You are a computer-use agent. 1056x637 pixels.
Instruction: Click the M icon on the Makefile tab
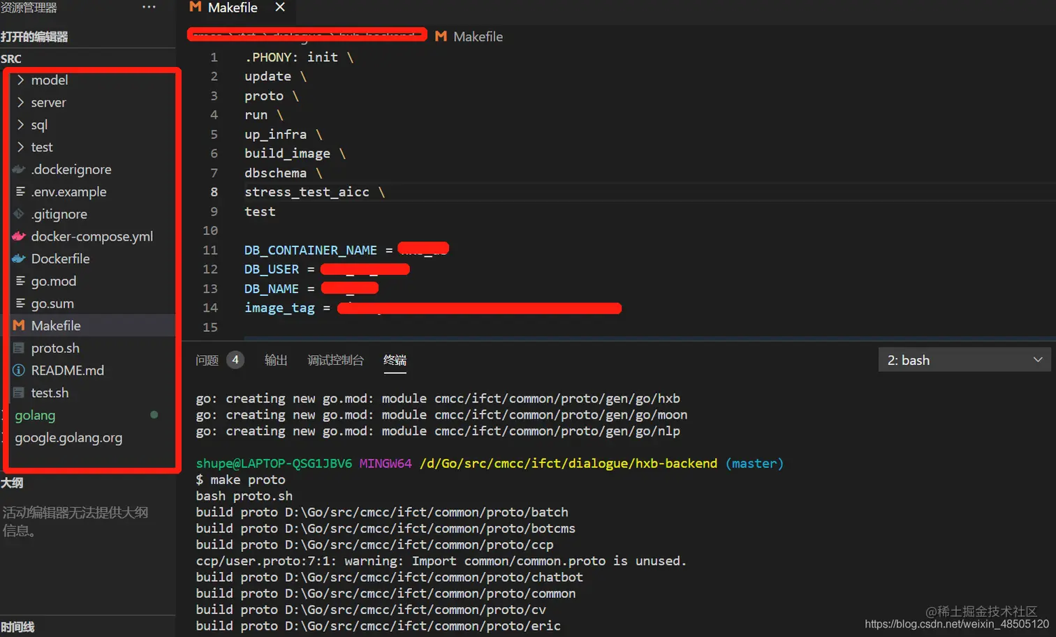click(196, 7)
